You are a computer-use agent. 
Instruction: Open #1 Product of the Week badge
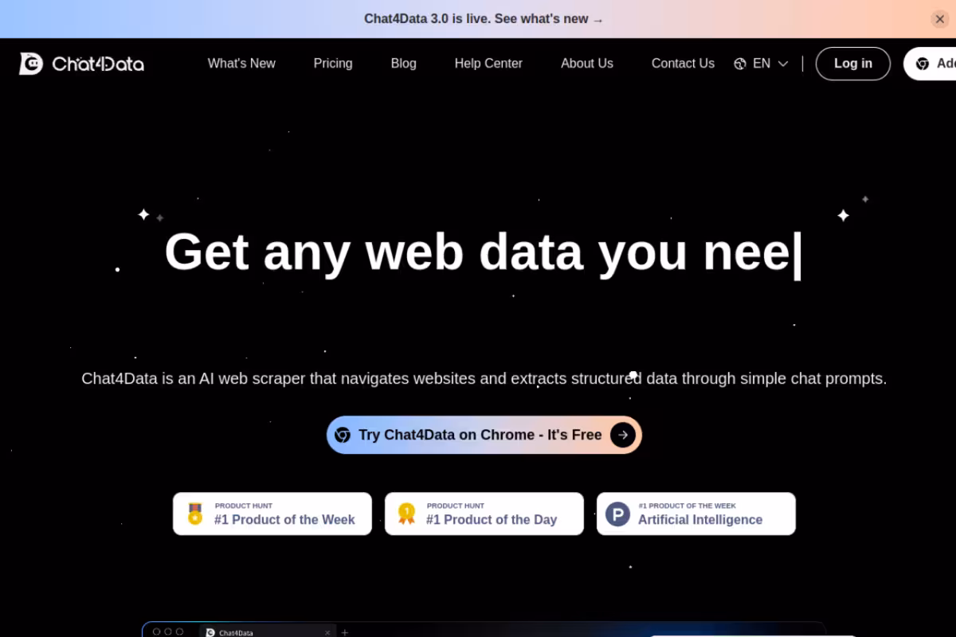tap(272, 514)
